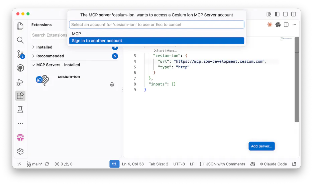Click cesium-ion server manage gear
This screenshot has width=313, height=185.
pos(112,84)
